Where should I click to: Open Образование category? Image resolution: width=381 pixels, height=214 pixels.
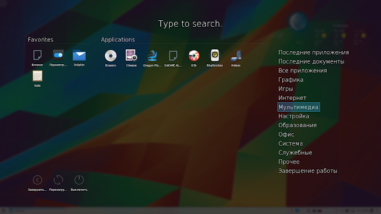298,125
